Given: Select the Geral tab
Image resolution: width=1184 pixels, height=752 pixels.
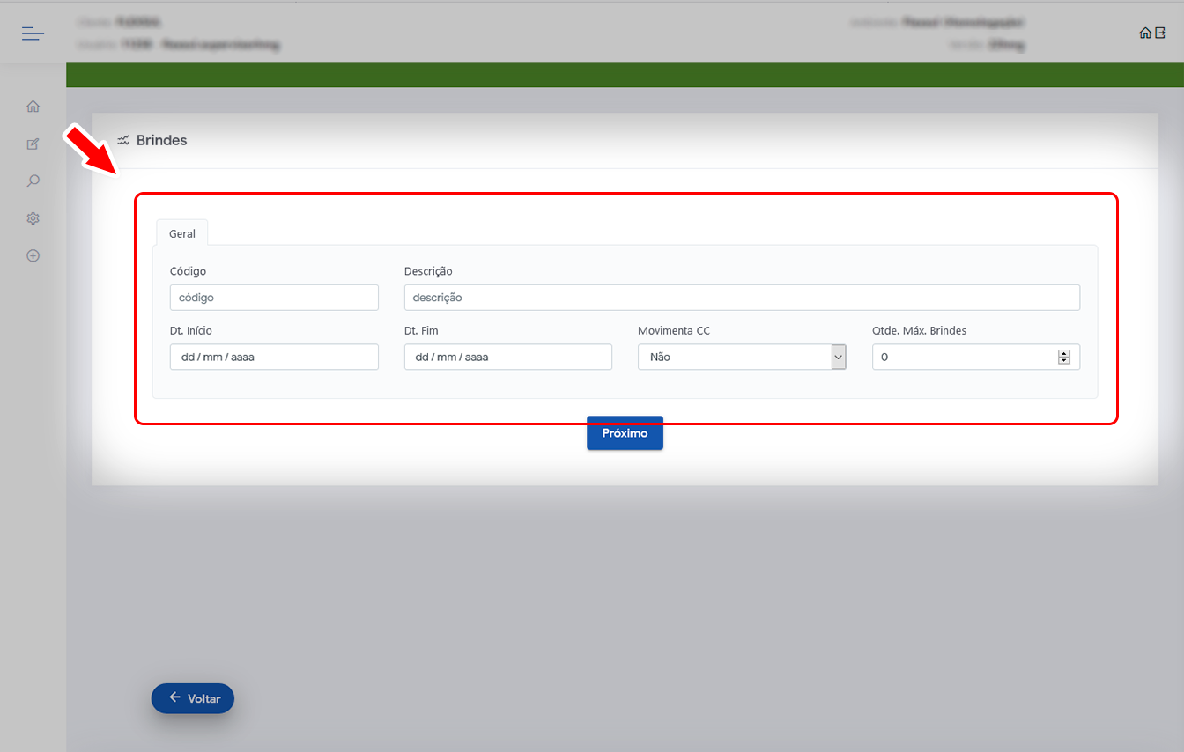Looking at the screenshot, I should pyautogui.click(x=182, y=233).
